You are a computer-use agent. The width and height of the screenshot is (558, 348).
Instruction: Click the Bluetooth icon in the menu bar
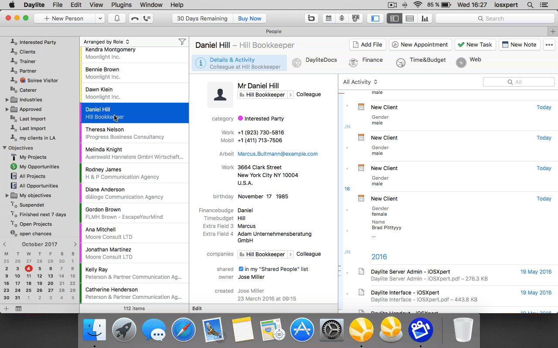pyautogui.click(x=405, y=5)
